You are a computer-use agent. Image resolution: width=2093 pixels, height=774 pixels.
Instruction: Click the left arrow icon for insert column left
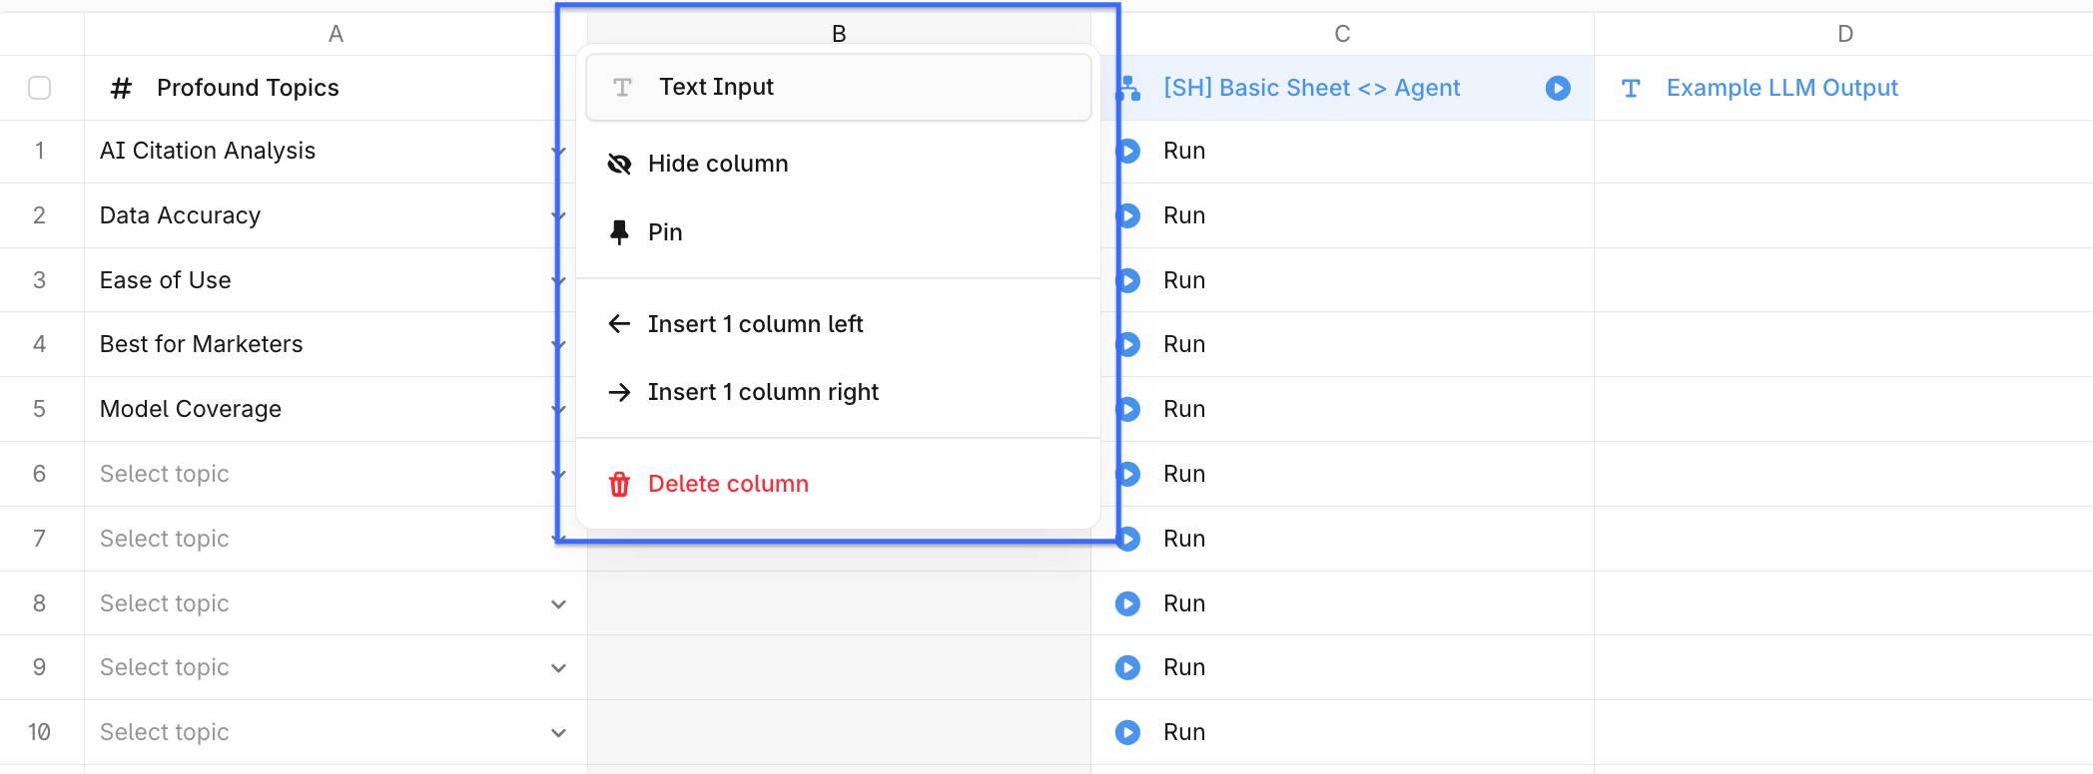620,324
